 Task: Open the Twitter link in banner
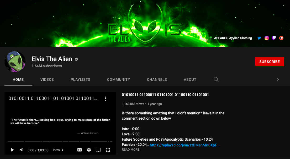[x=259, y=38]
